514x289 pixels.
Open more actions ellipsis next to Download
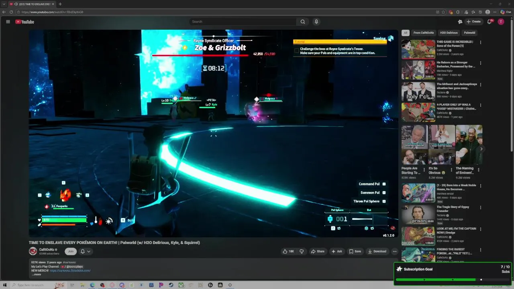[x=395, y=251]
